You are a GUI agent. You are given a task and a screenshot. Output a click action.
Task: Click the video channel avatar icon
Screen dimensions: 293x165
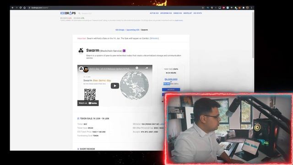coord(81,69)
